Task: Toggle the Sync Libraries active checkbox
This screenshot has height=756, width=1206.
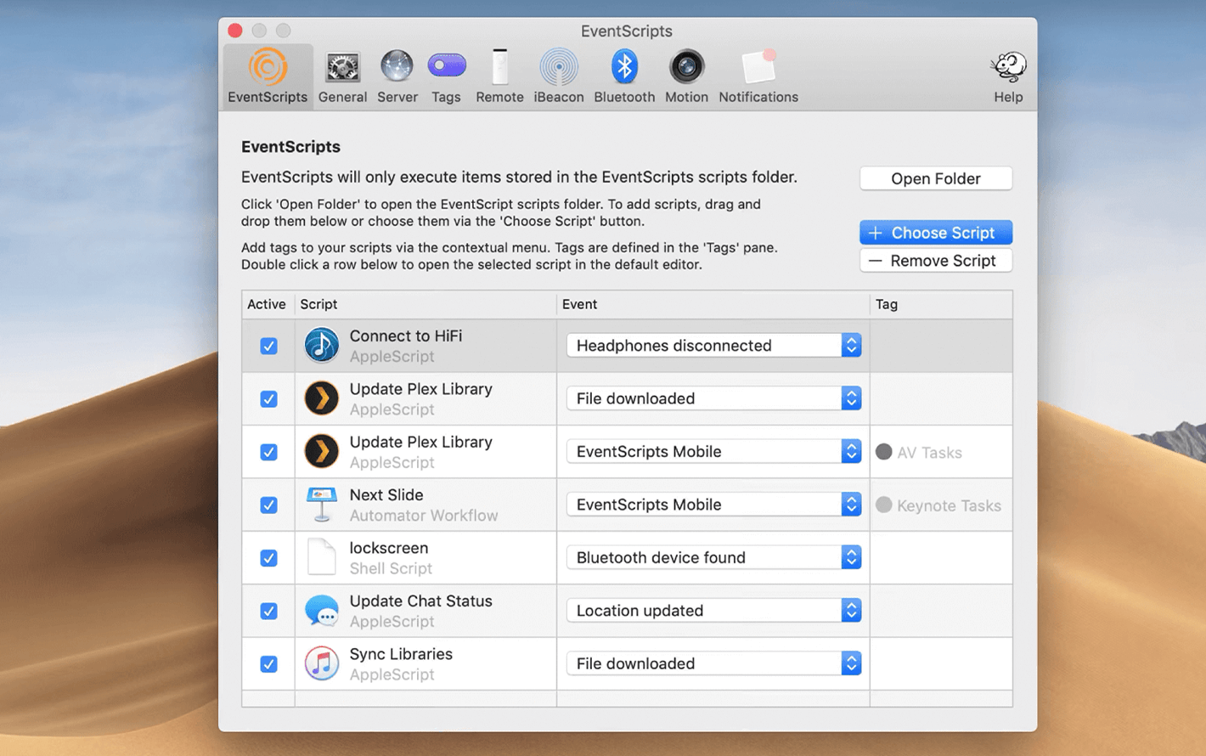Action: pyautogui.click(x=268, y=664)
